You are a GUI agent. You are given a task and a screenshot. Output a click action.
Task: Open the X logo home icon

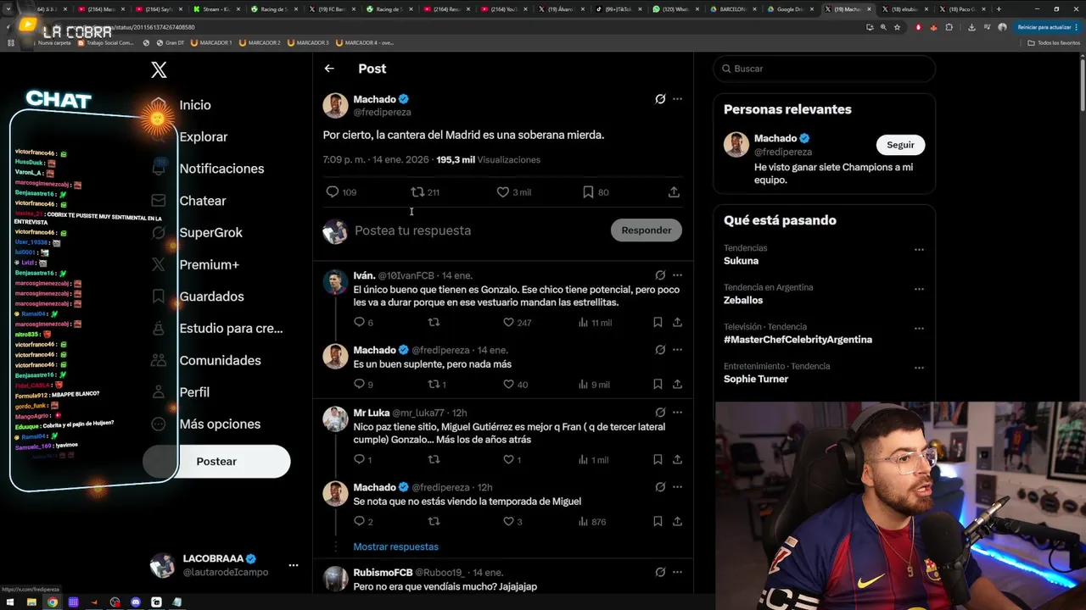point(159,70)
